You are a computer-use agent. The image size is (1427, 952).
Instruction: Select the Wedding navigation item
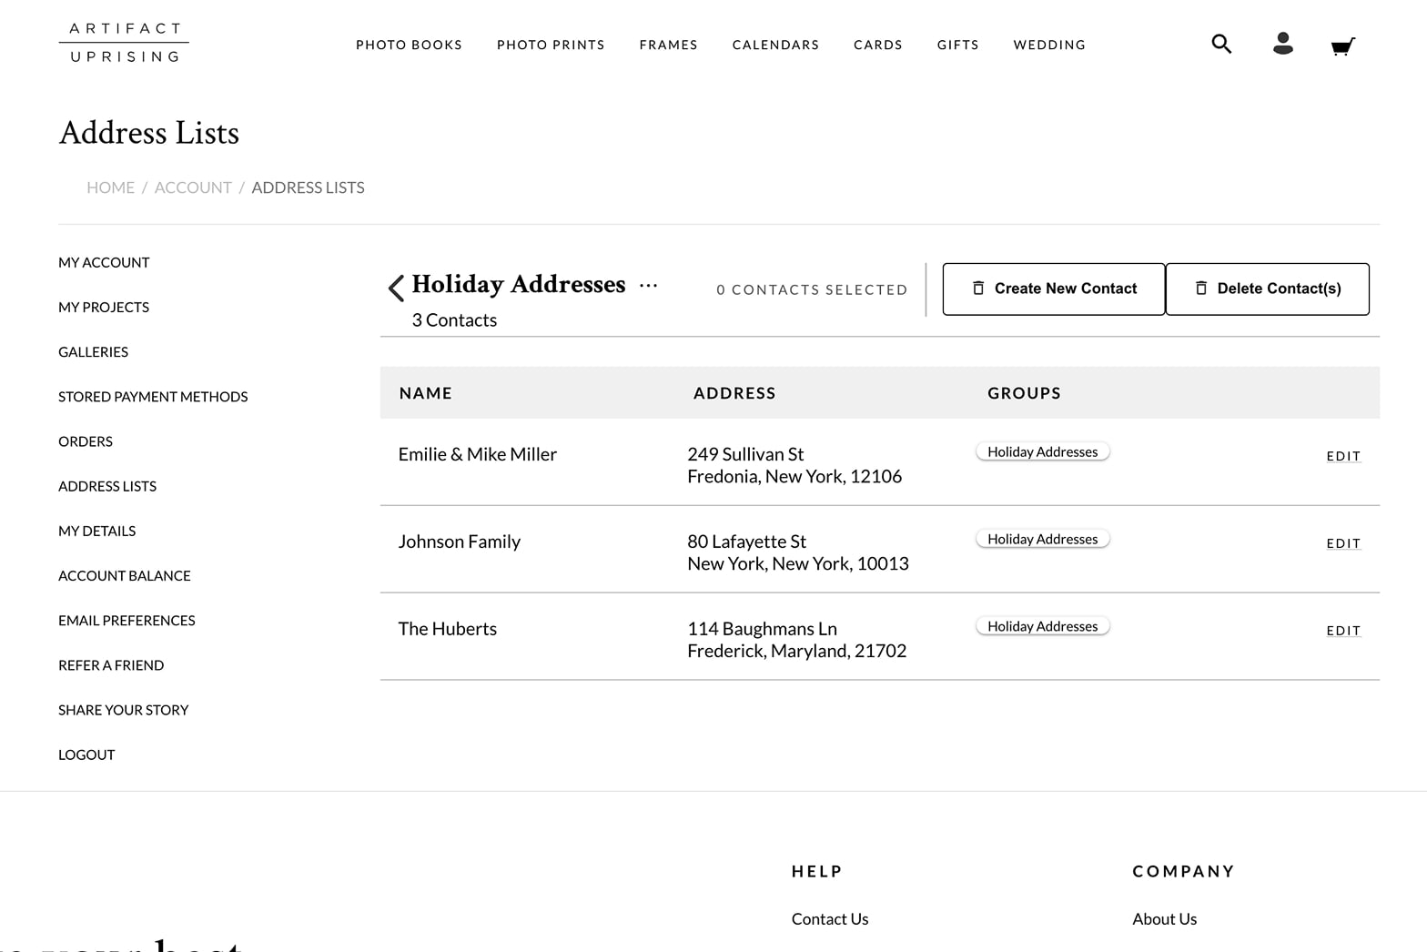[x=1049, y=45]
